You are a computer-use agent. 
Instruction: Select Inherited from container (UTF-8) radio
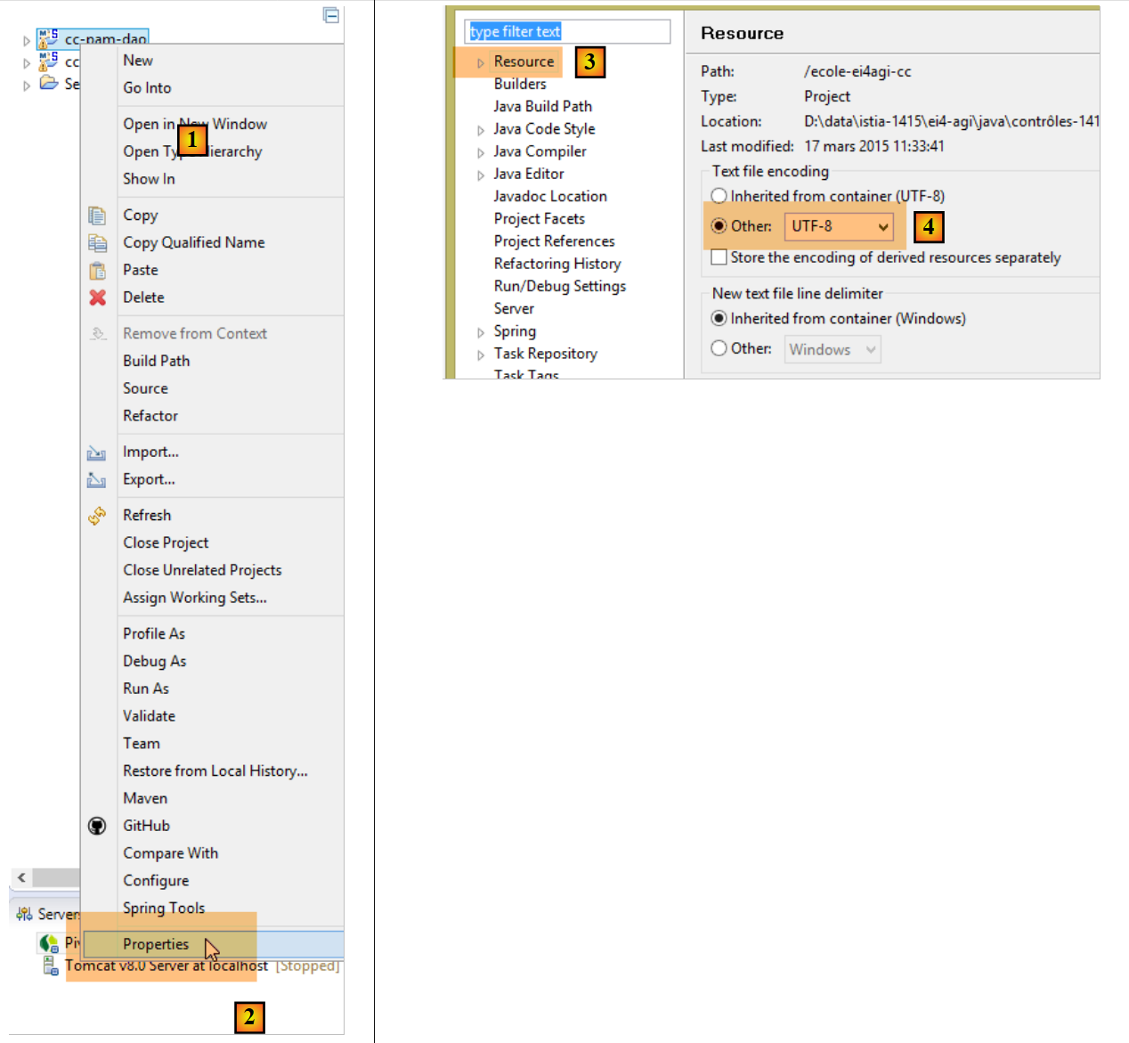click(719, 196)
